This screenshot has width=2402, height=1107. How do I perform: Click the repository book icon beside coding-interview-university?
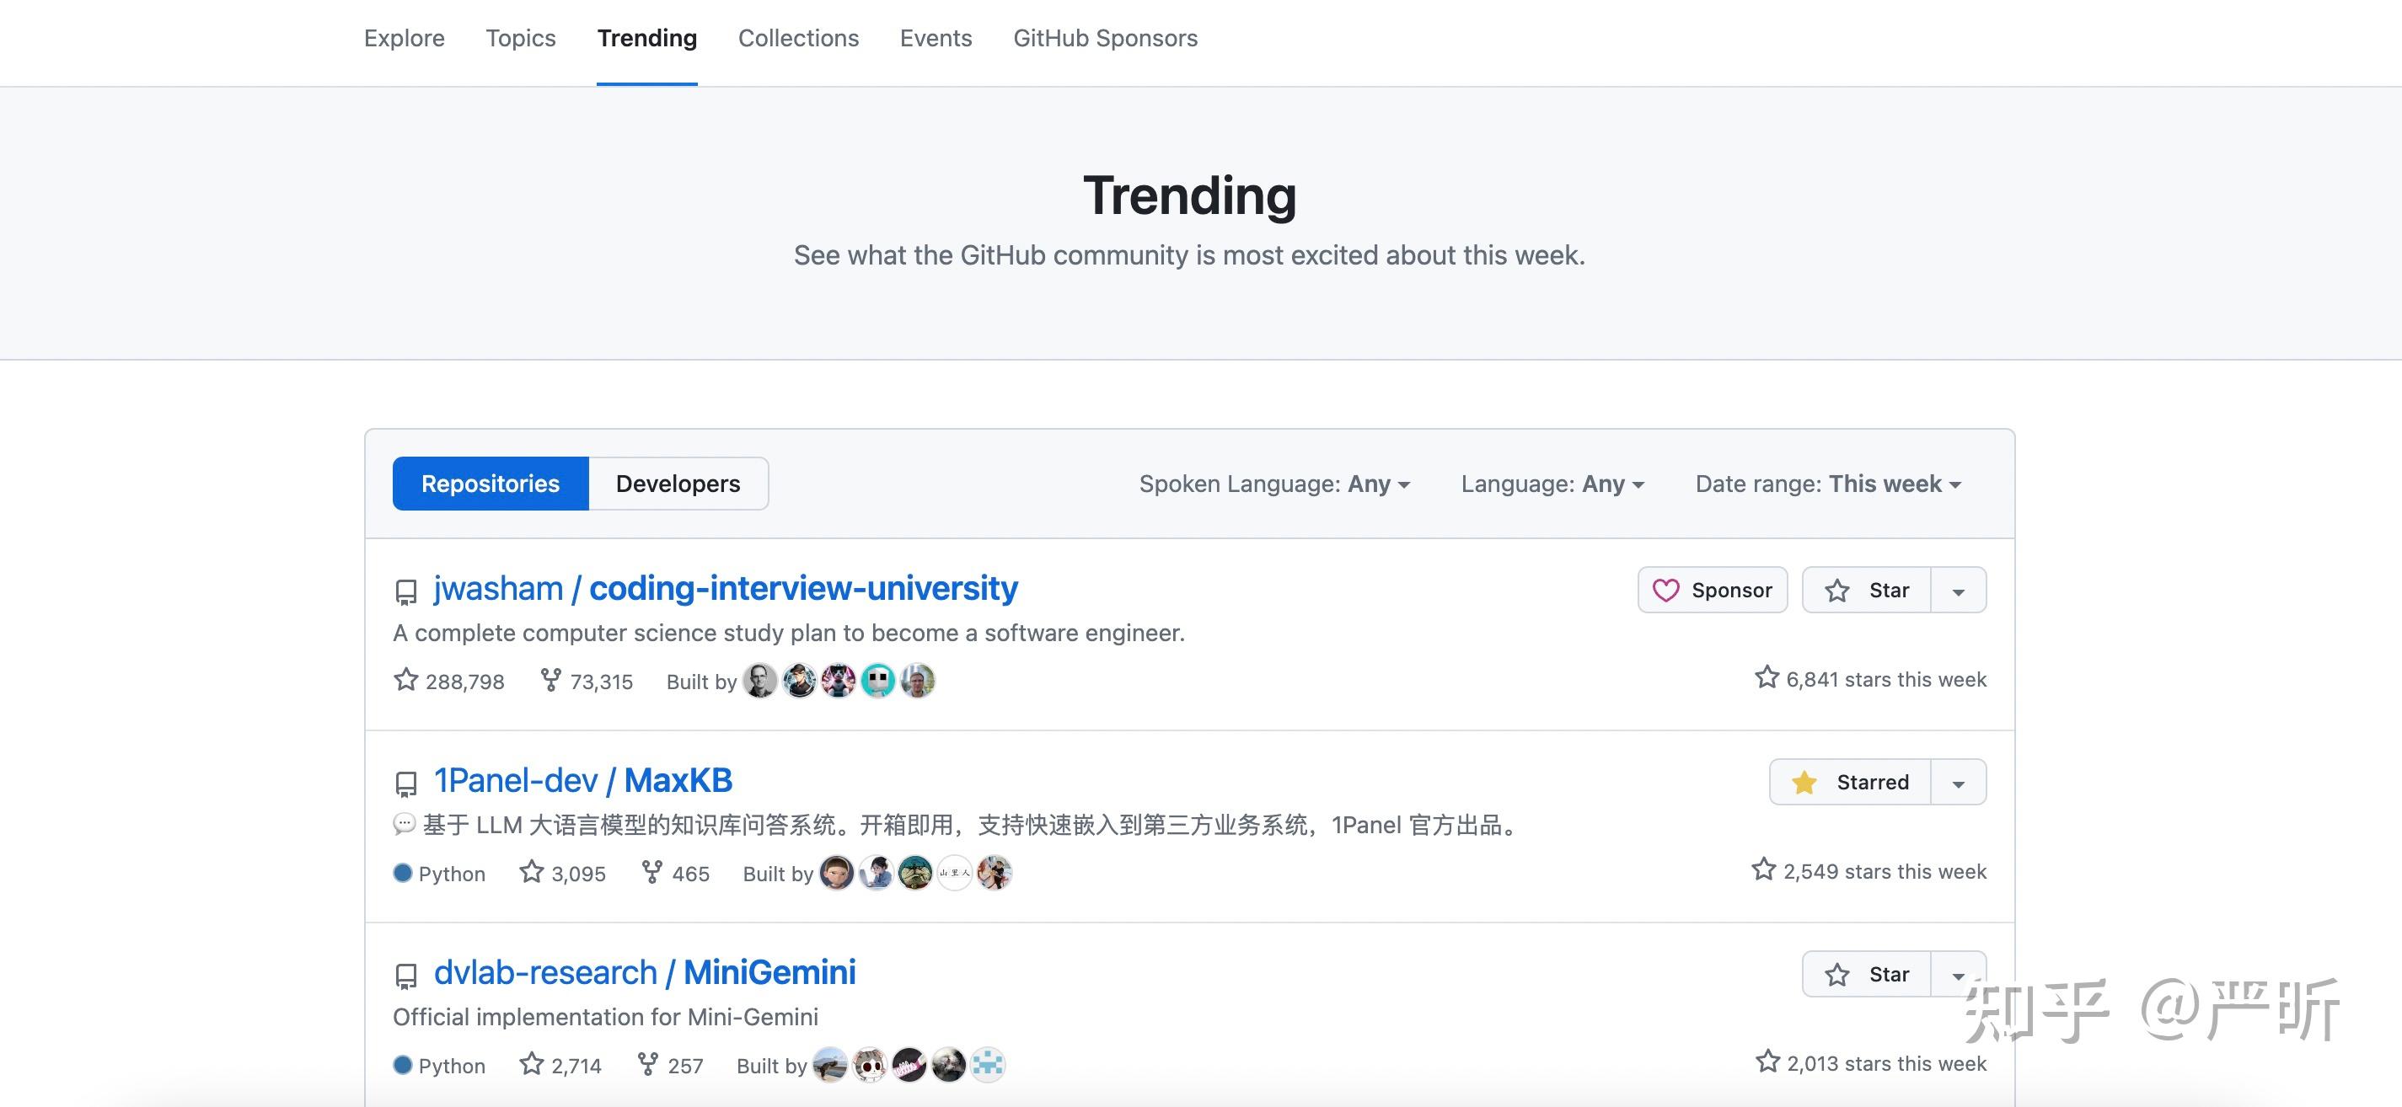point(405,590)
